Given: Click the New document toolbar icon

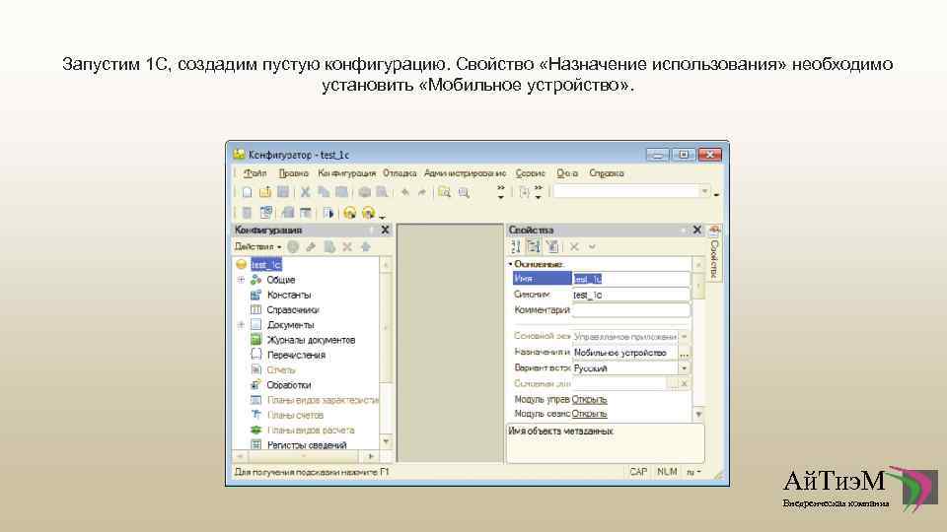Looking at the screenshot, I should tap(247, 192).
